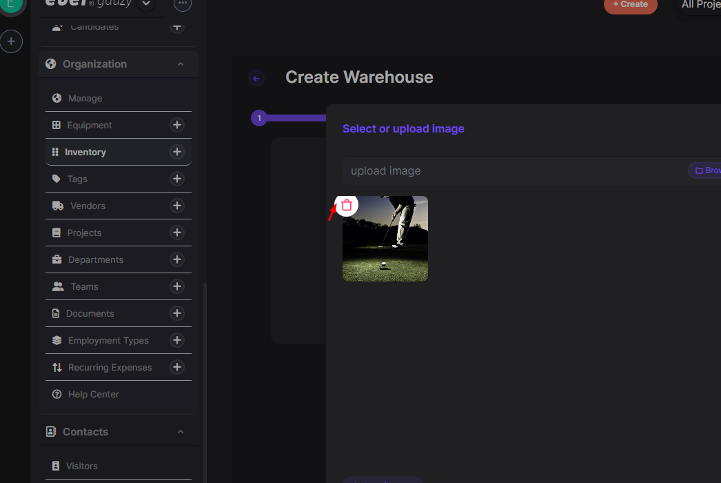Click the sidebar vertical scrollbar
The image size is (721, 483).
pos(205,382)
